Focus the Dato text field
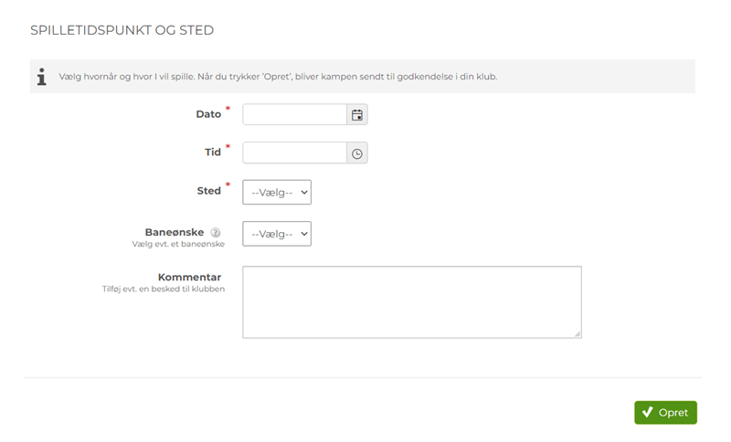 [294, 115]
